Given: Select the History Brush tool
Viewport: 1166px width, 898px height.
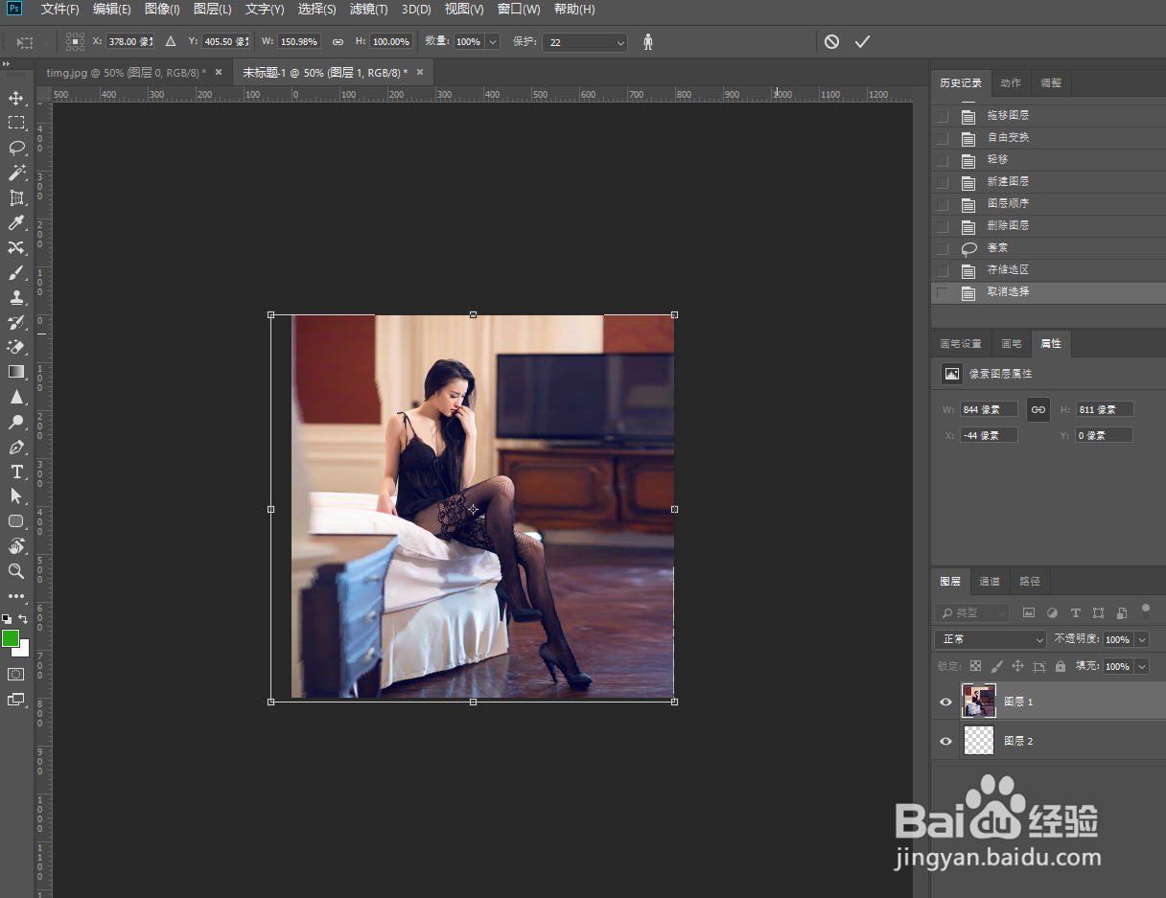Looking at the screenshot, I should pyautogui.click(x=16, y=322).
